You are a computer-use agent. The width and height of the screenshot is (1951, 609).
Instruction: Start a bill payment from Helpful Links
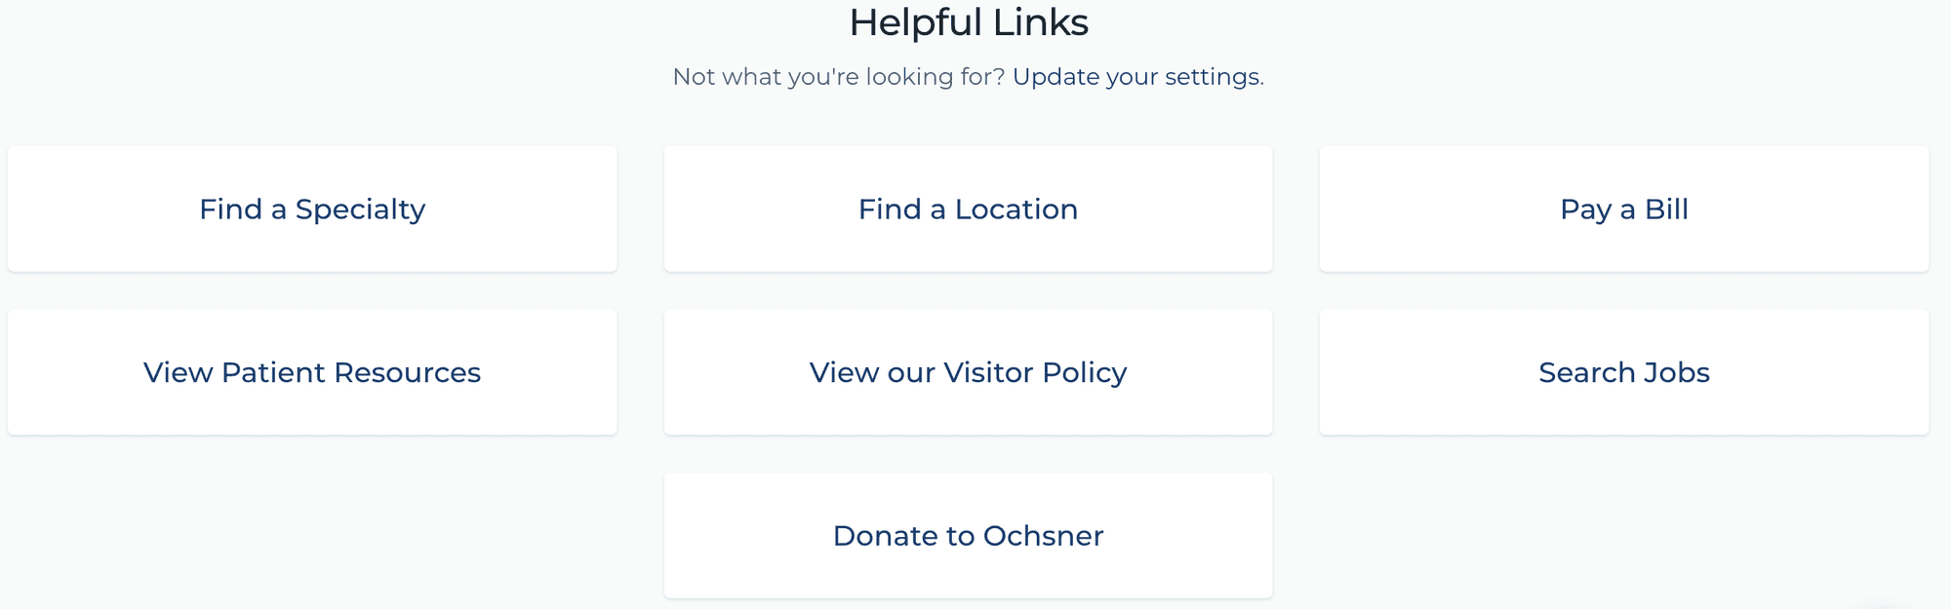click(1623, 209)
